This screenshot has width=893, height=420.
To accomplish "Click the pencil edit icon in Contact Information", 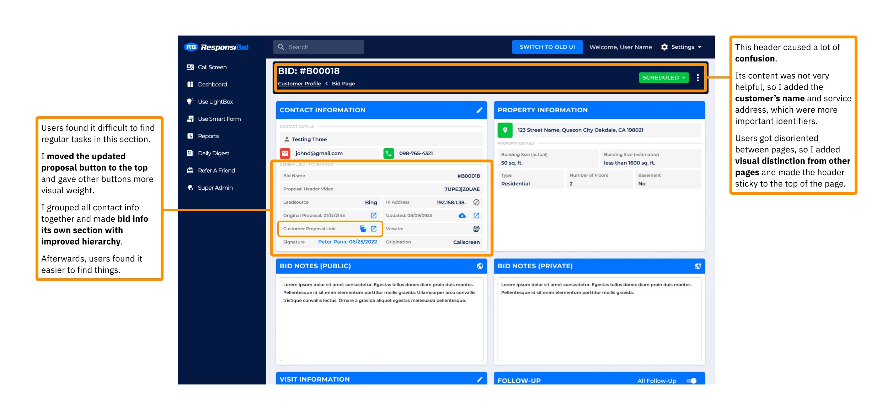I will [479, 110].
